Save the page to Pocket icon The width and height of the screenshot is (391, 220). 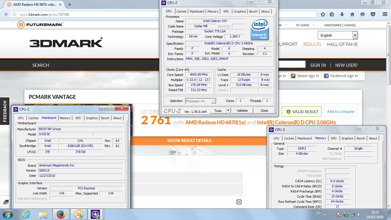coord(373,14)
